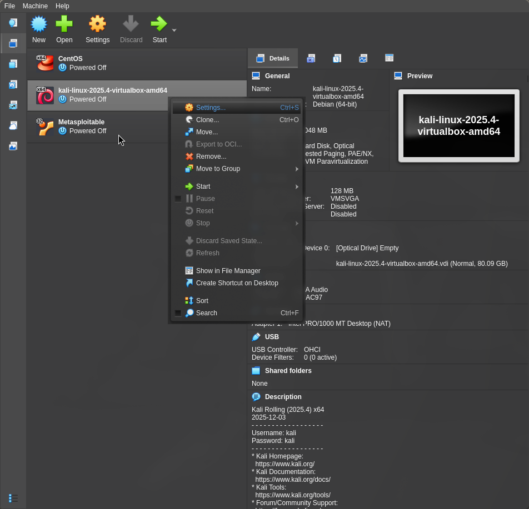Image resolution: width=529 pixels, height=509 pixels.
Task: Click the https://www.kali.org/docs/ text
Action: (293, 480)
